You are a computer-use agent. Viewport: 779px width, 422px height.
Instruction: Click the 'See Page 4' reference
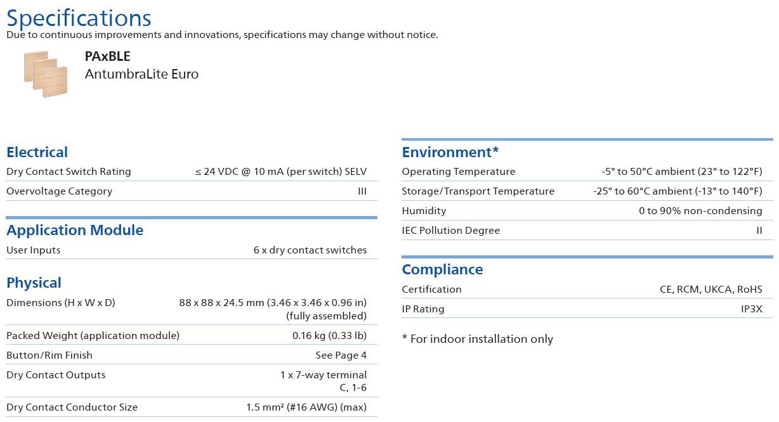click(341, 355)
